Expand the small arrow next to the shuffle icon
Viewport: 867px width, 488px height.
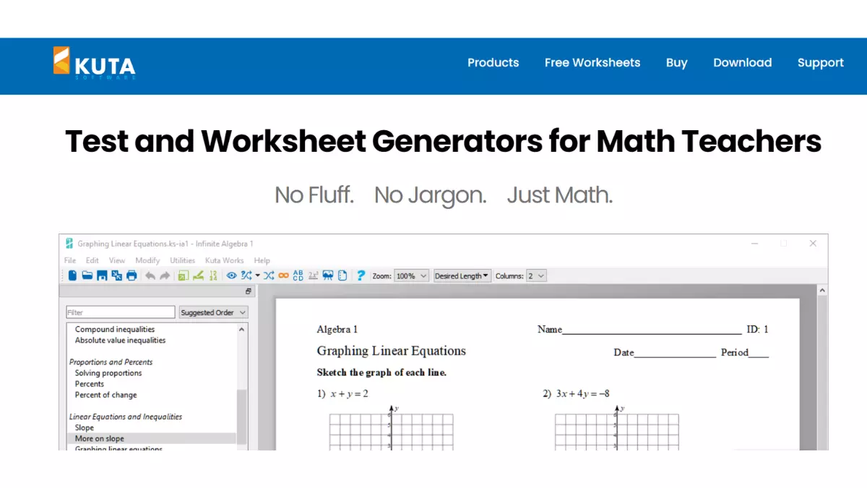tap(258, 275)
